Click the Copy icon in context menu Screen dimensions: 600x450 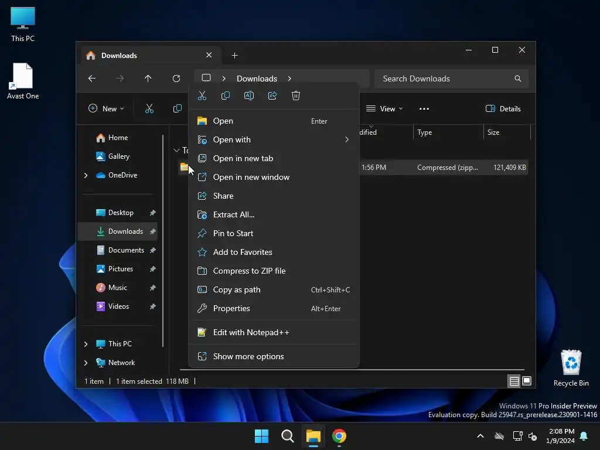click(226, 96)
